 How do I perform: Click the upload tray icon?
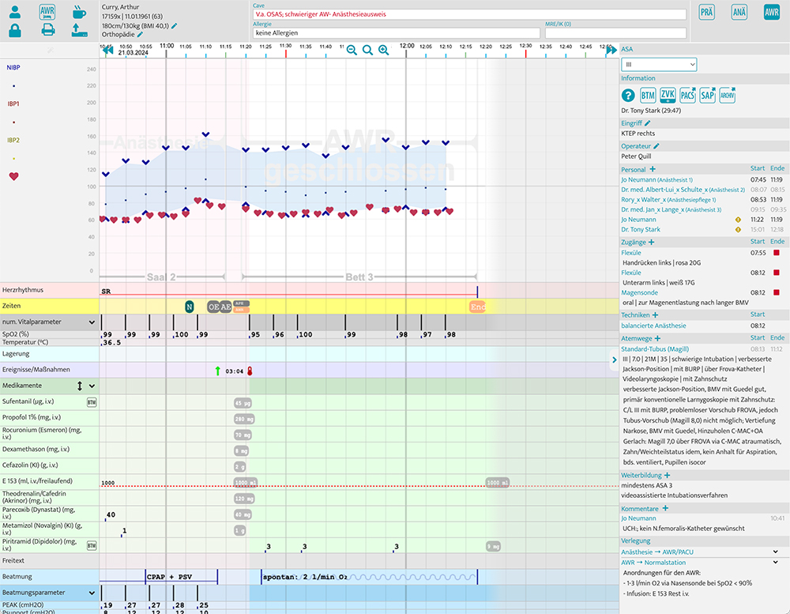(x=79, y=30)
